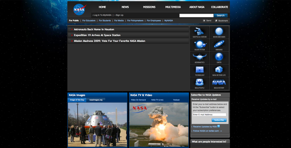Click the Sign Up link
The width and height of the screenshot is (291, 148).
(119, 15)
